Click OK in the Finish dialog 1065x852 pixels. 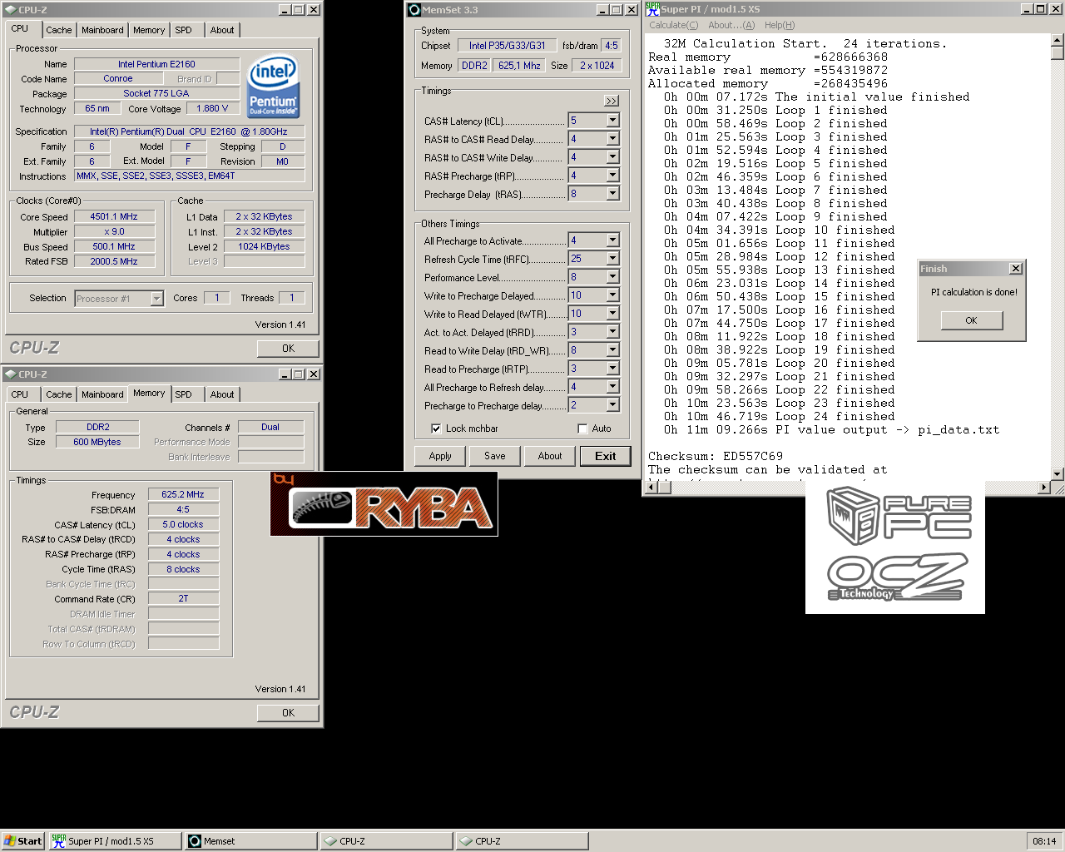pos(972,320)
